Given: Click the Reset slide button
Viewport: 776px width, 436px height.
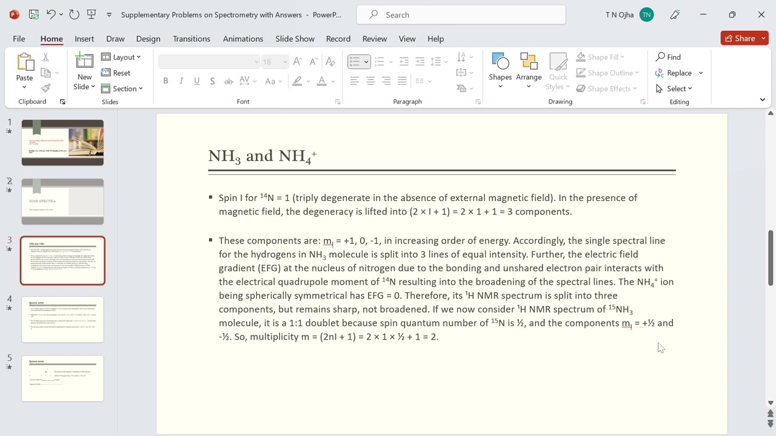Looking at the screenshot, I should [x=116, y=73].
